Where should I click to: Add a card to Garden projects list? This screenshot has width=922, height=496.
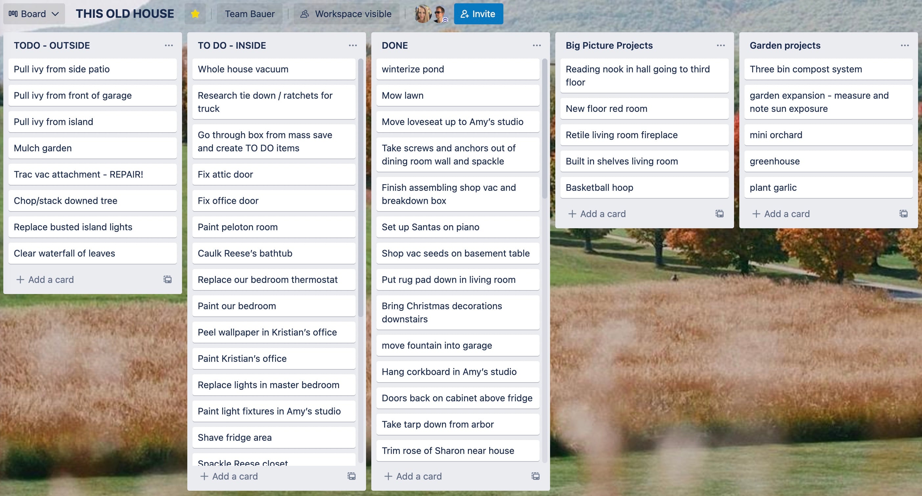point(781,214)
